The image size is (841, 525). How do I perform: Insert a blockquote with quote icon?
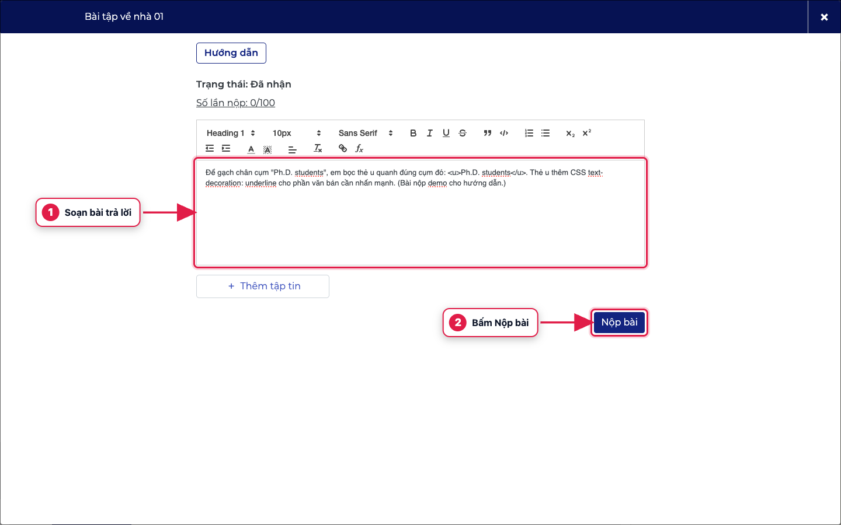488,133
